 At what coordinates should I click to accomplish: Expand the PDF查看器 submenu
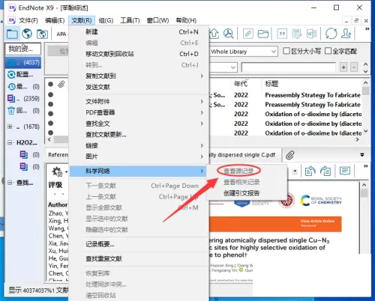139,112
